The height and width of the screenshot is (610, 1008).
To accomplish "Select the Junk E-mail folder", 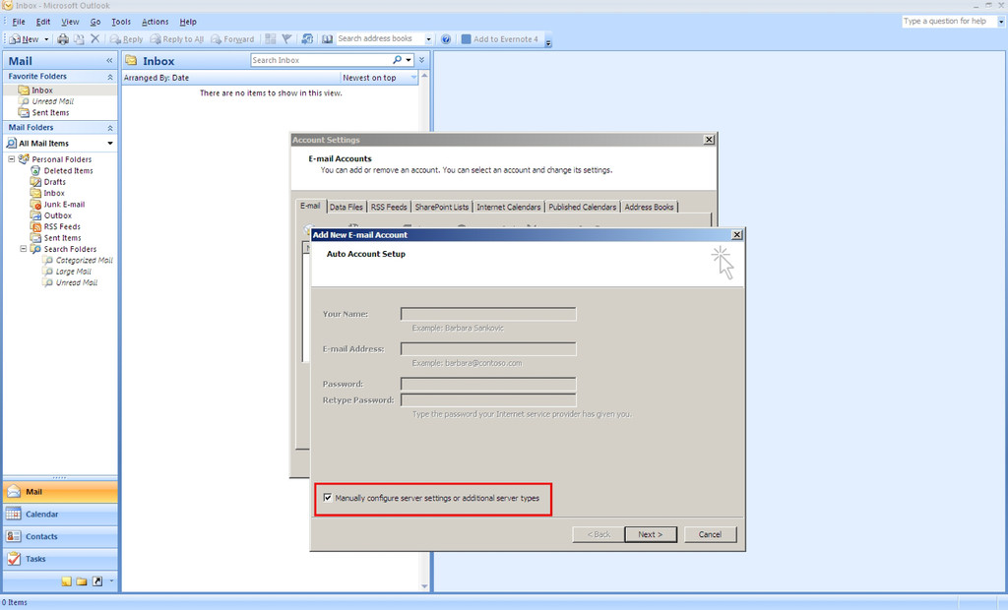I will [x=64, y=205].
